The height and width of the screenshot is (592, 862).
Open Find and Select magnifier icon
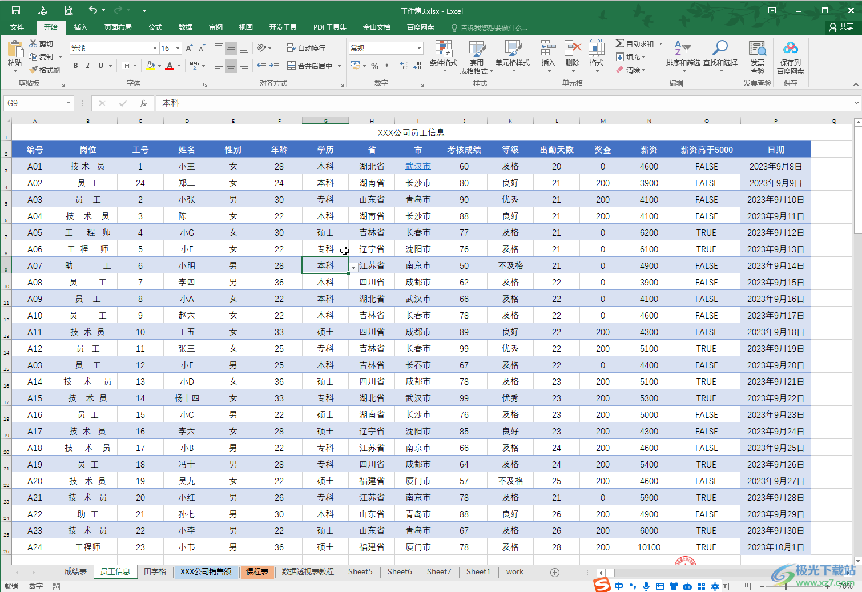coord(720,49)
